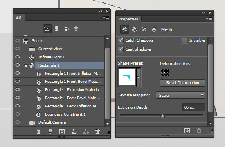The width and height of the screenshot is (225, 147).
Task: Open Texture Mapping Scale dropdown
Action: click(180, 95)
